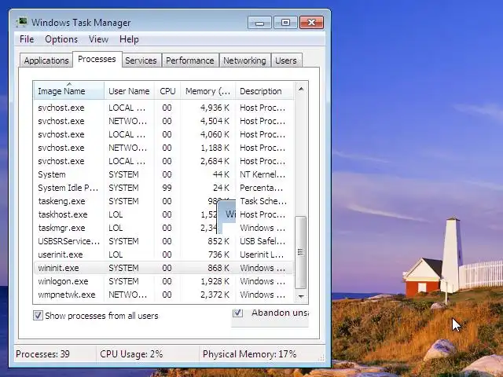Sort by Description column header
Image resolution: width=503 pixels, height=377 pixels.
(x=264, y=91)
